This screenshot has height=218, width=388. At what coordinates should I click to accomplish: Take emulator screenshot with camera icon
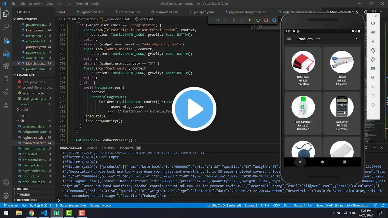click(373, 69)
